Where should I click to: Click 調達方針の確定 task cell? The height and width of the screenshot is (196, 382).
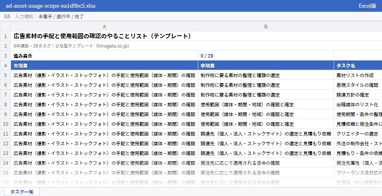coord(358,95)
